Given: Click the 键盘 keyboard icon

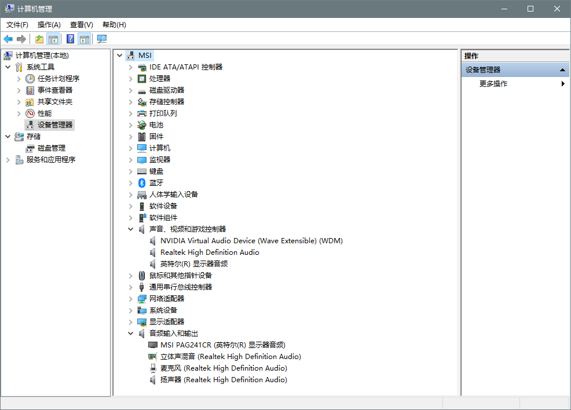Looking at the screenshot, I should coord(142,171).
